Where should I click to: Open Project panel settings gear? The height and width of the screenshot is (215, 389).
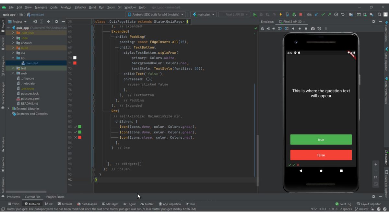[56, 22]
